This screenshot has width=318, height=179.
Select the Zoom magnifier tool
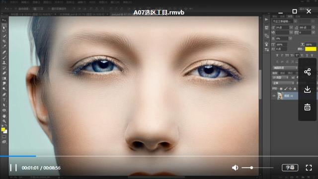click(4, 121)
